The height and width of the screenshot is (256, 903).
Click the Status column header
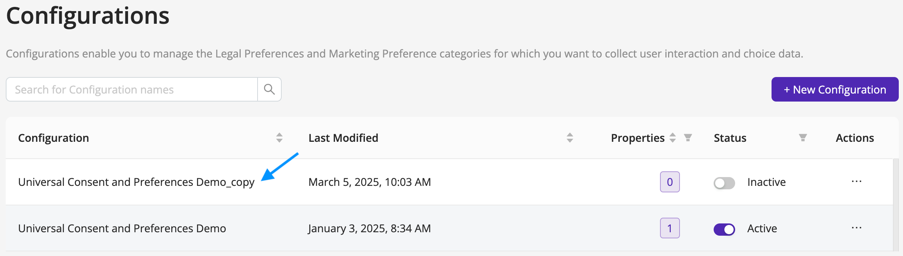coord(730,138)
